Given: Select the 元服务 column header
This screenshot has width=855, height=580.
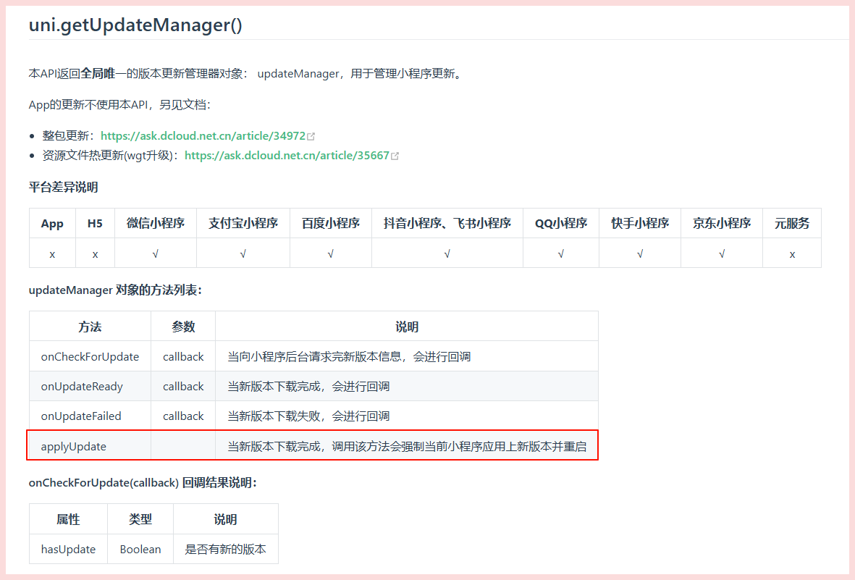Looking at the screenshot, I should pyautogui.click(x=792, y=223).
